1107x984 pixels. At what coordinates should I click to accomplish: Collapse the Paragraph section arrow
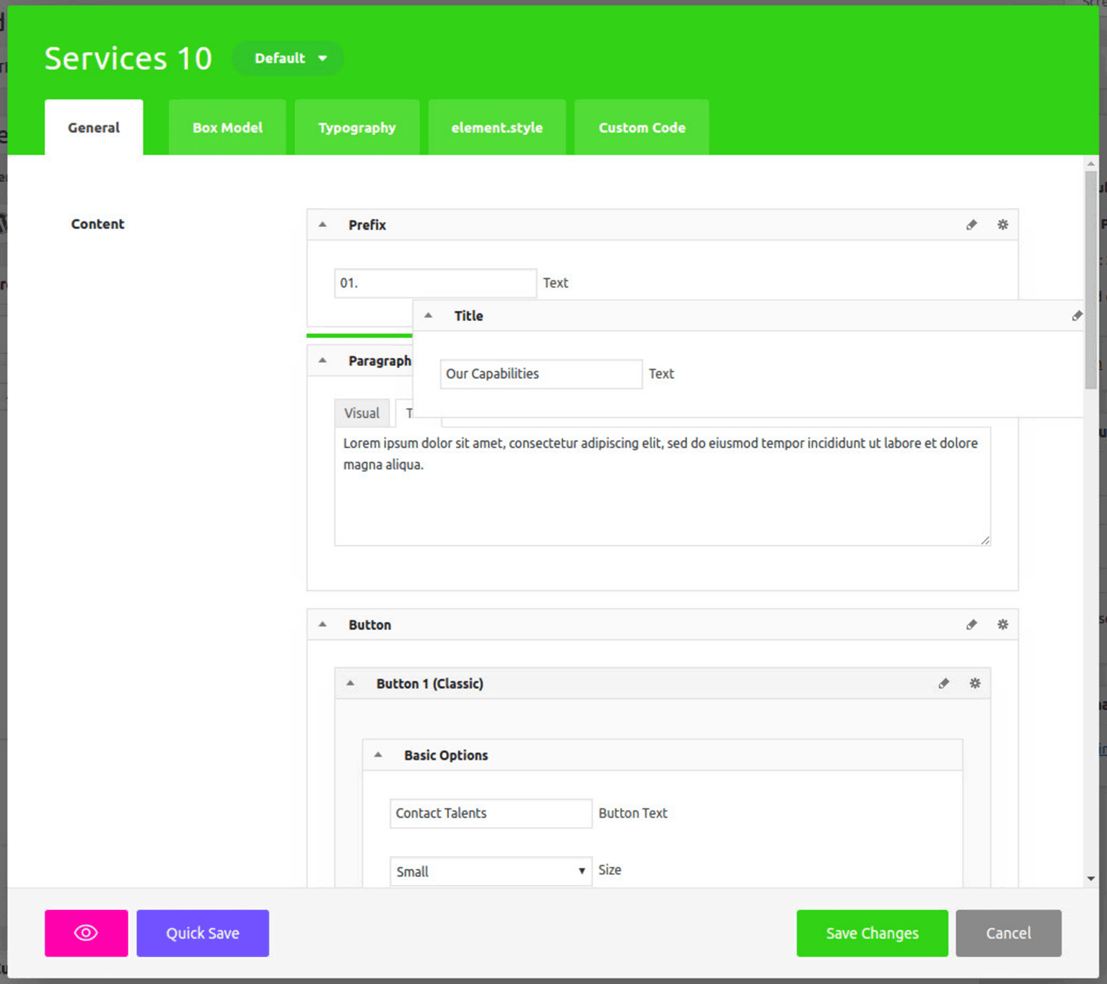[322, 360]
